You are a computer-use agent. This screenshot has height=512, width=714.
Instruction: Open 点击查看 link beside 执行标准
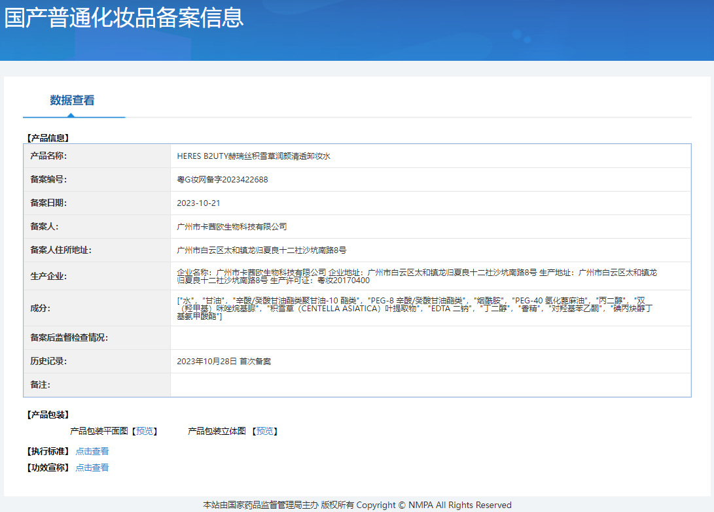[x=92, y=451]
